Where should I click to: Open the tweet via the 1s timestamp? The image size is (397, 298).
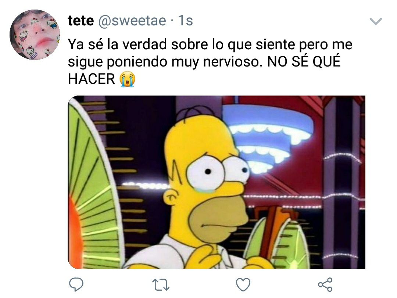[x=185, y=21]
